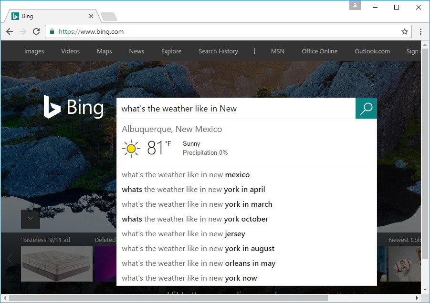The height and width of the screenshot is (303, 430).
Task: Click the Bing search magnifier button
Action: coord(366,109)
